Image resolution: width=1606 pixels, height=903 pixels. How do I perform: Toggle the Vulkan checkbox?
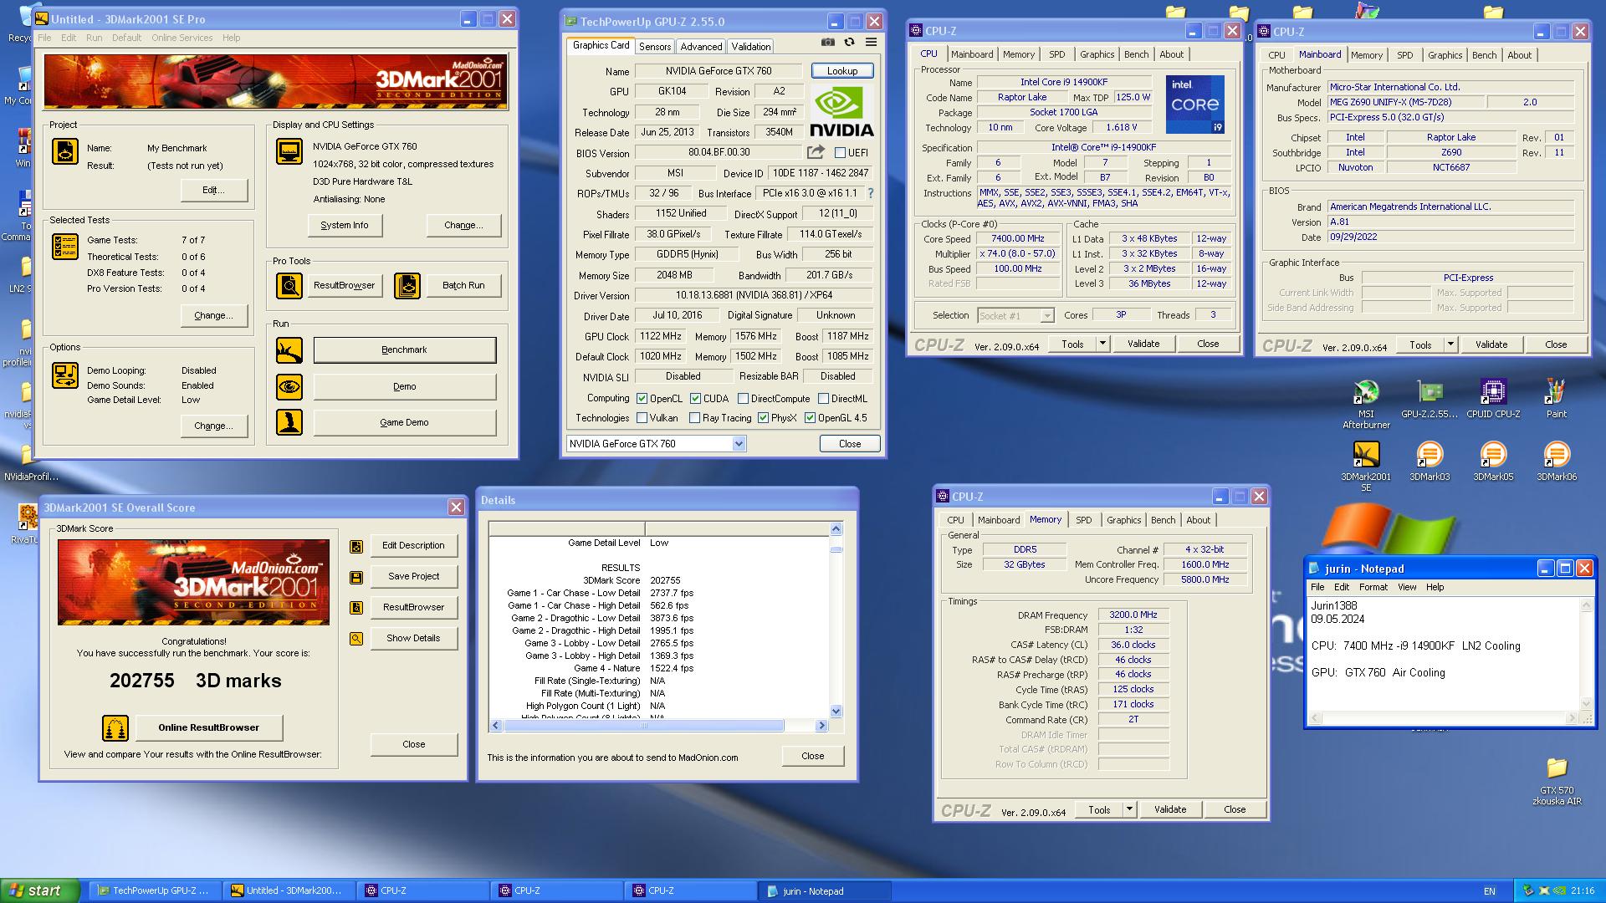pyautogui.click(x=642, y=418)
